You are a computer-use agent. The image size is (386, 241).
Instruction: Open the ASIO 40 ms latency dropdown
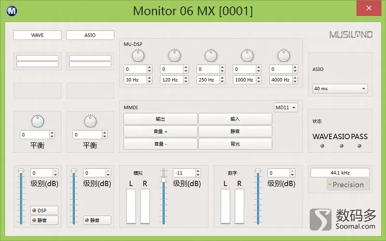click(x=340, y=89)
